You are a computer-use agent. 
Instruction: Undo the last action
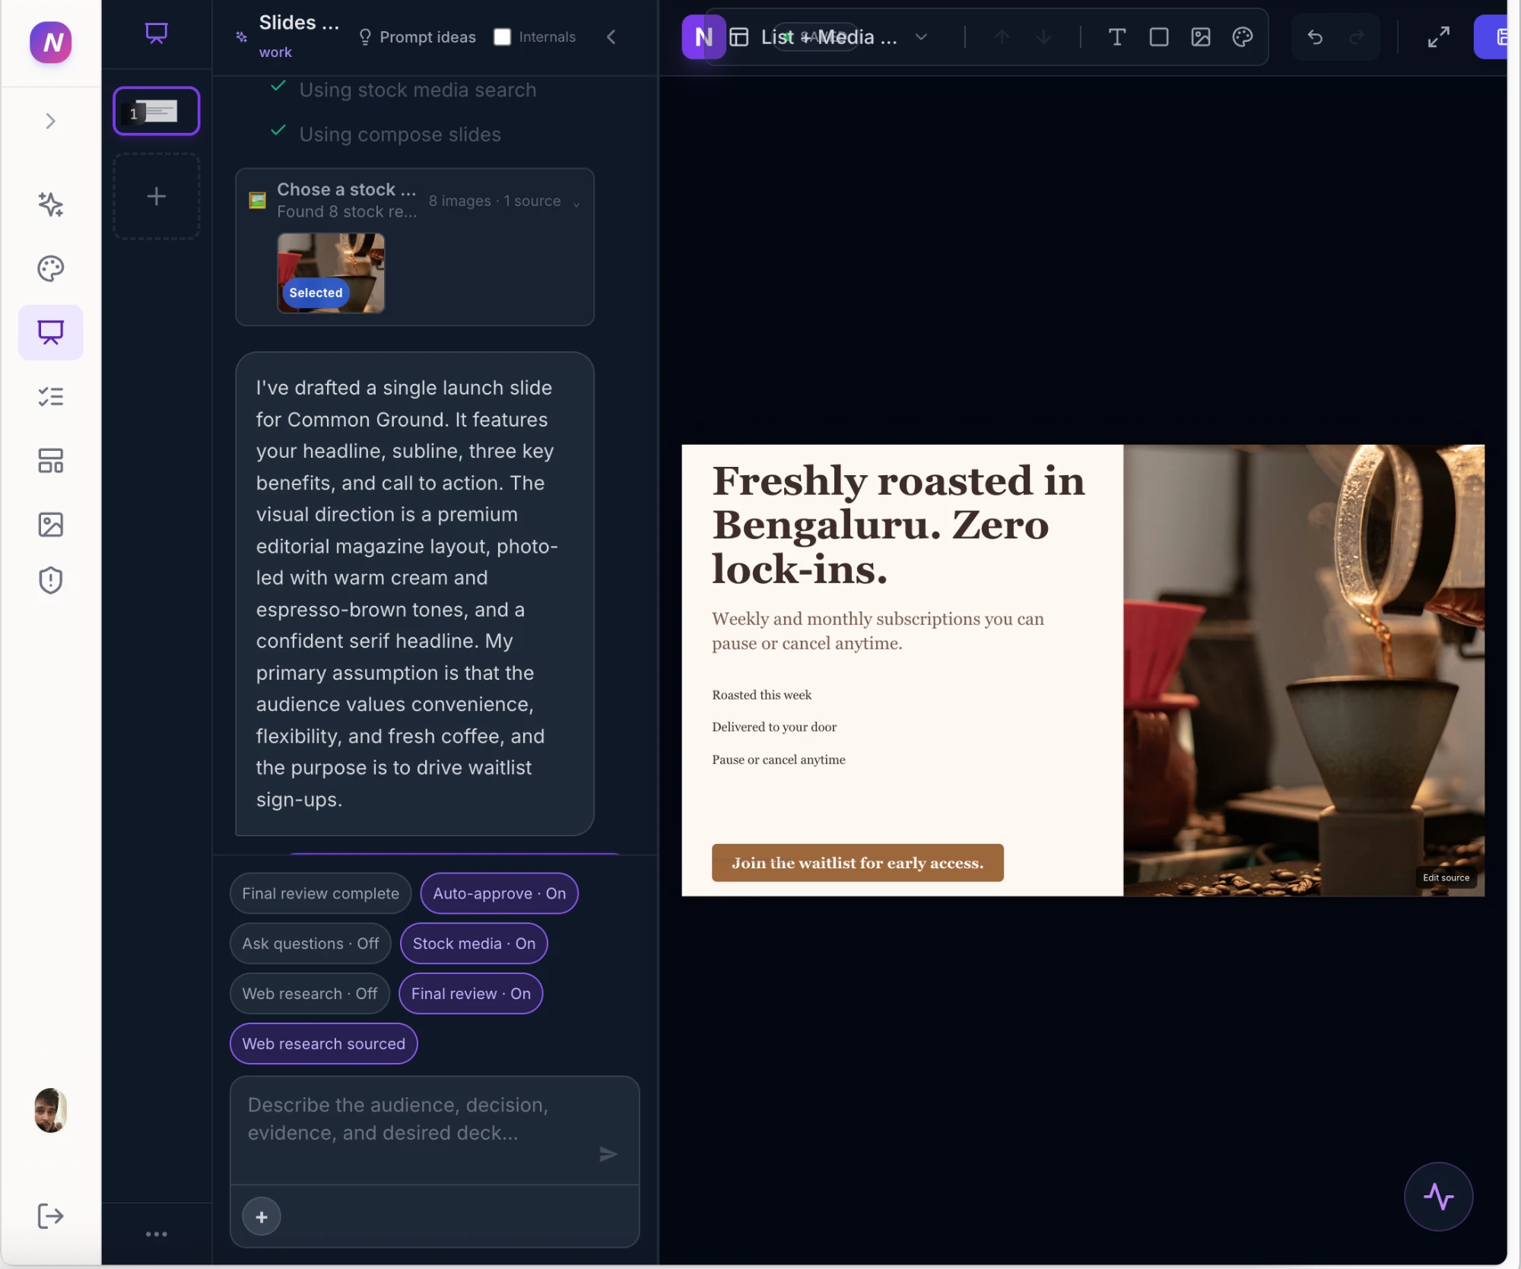(1315, 36)
